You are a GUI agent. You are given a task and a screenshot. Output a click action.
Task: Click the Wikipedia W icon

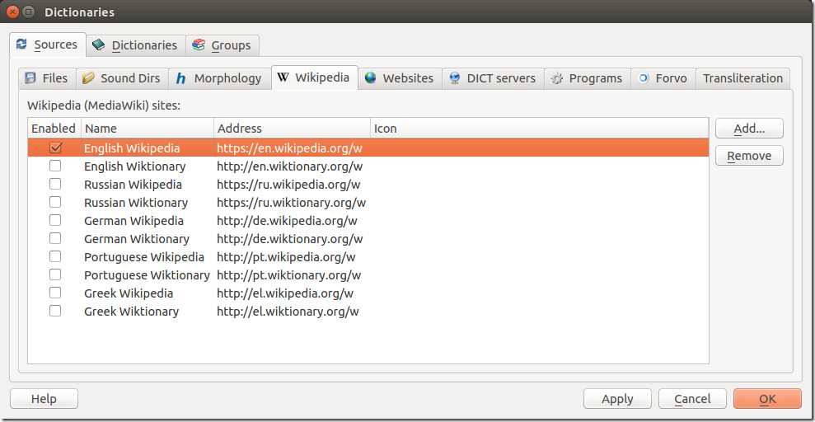click(x=283, y=77)
